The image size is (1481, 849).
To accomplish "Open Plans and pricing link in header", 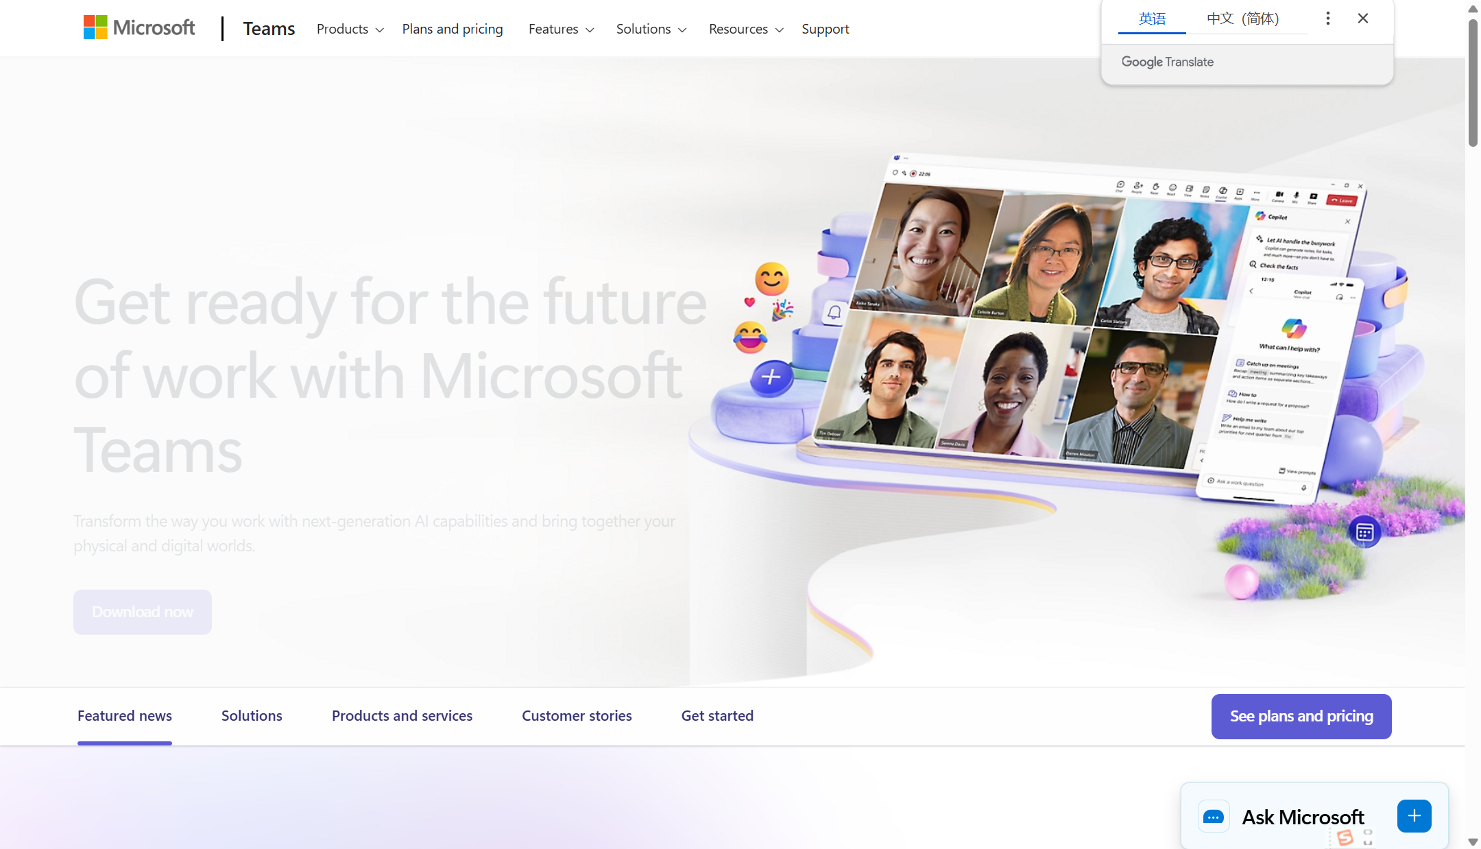I will tap(452, 29).
